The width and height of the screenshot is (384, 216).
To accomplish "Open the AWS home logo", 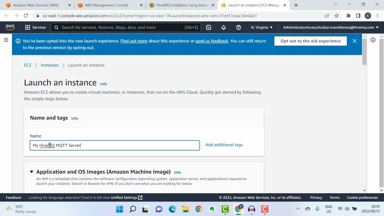I will click(x=10, y=27).
